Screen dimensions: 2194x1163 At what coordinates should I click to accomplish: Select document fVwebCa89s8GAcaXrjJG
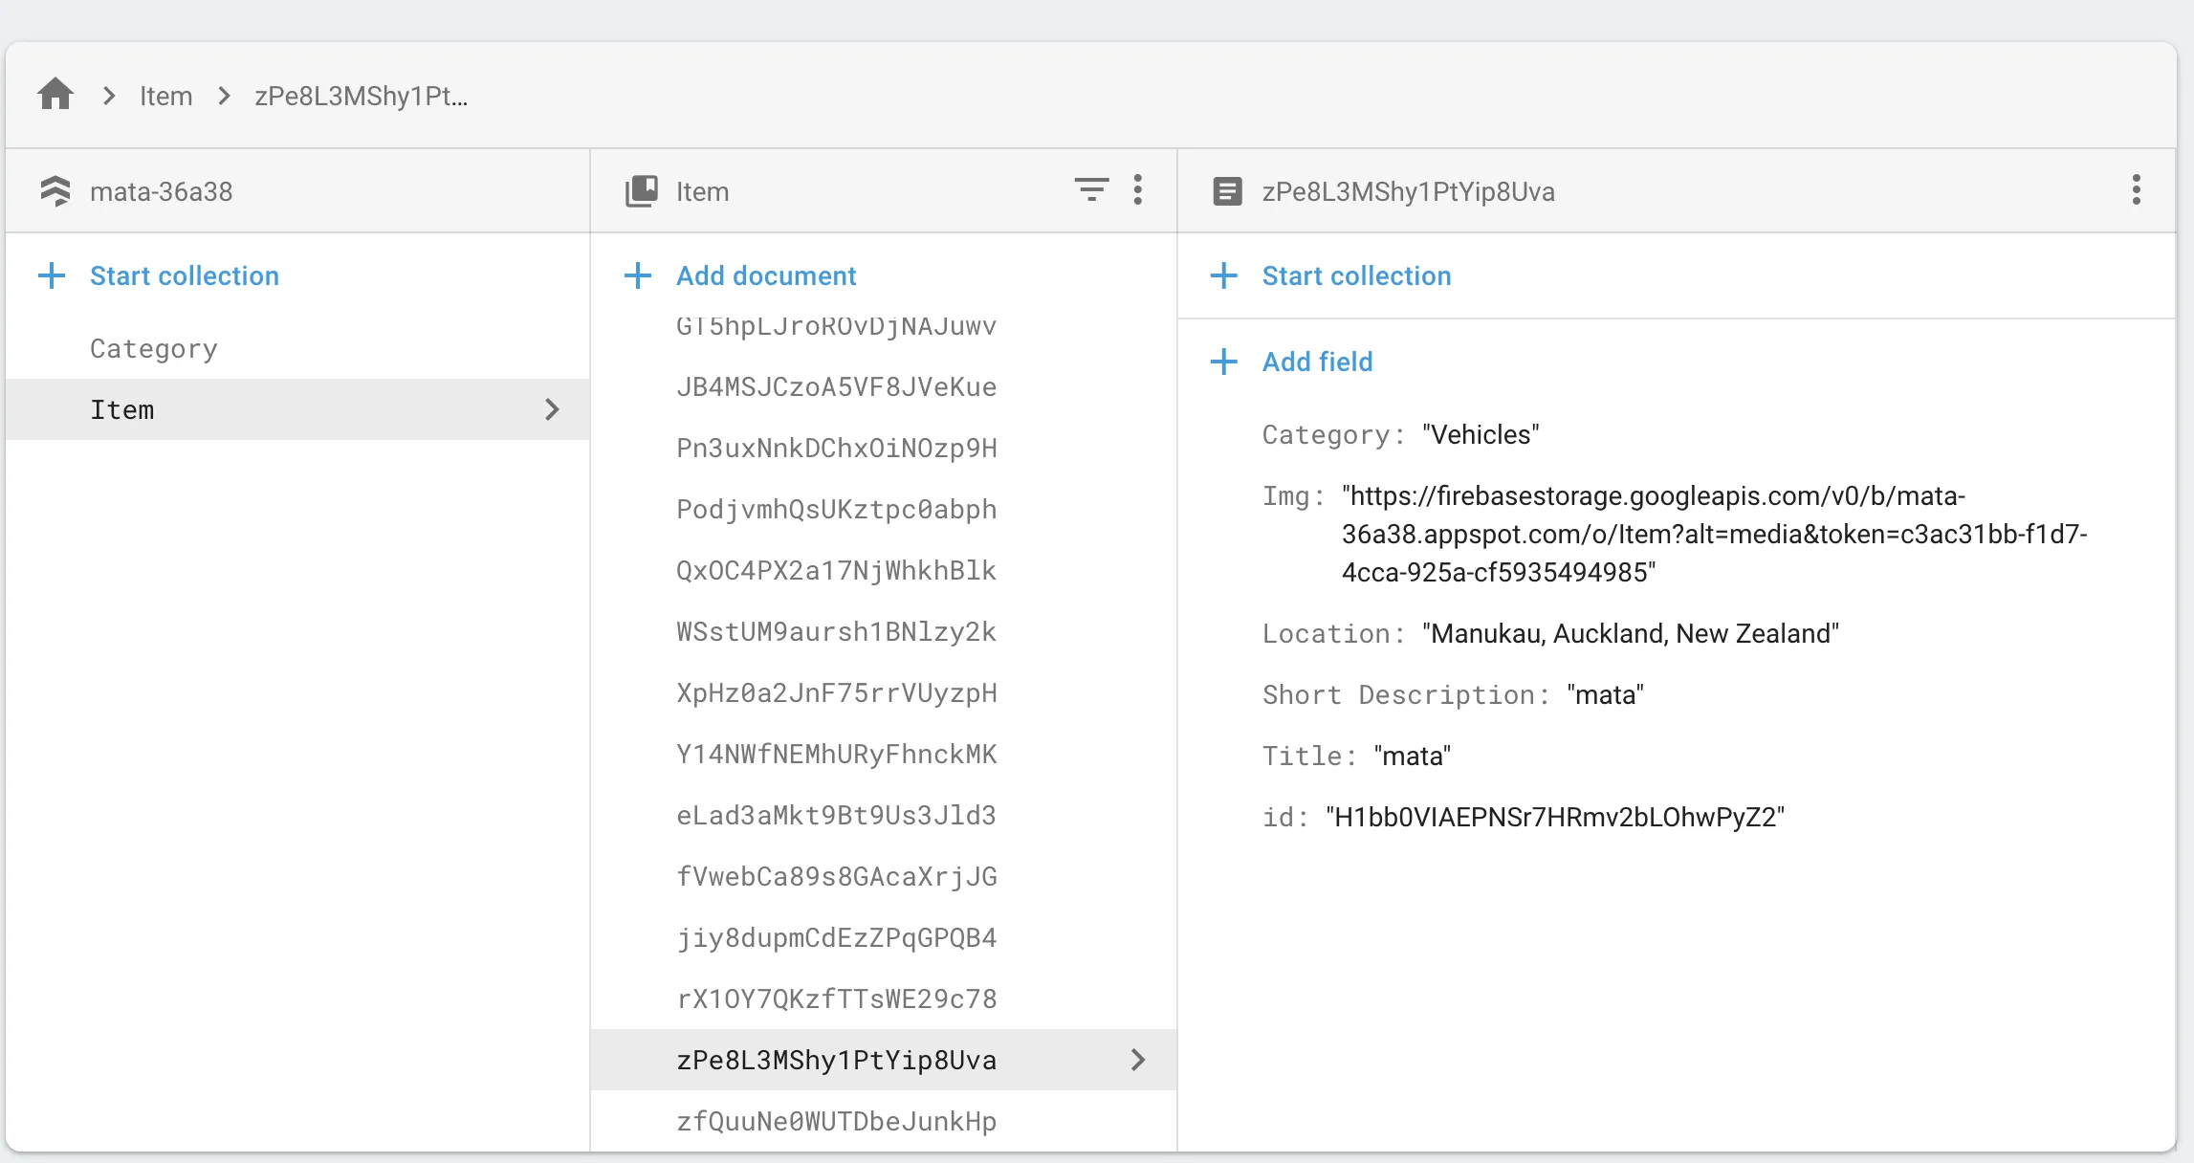pos(836,876)
